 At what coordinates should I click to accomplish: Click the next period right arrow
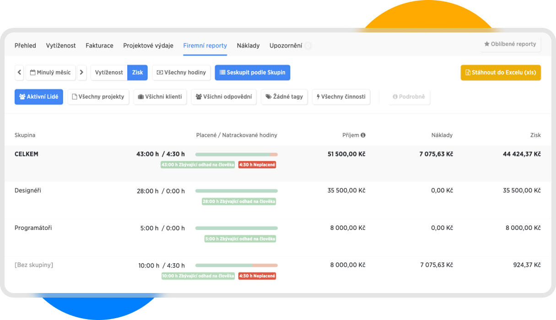pyautogui.click(x=81, y=72)
